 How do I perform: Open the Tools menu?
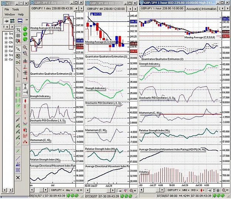point(16,10)
